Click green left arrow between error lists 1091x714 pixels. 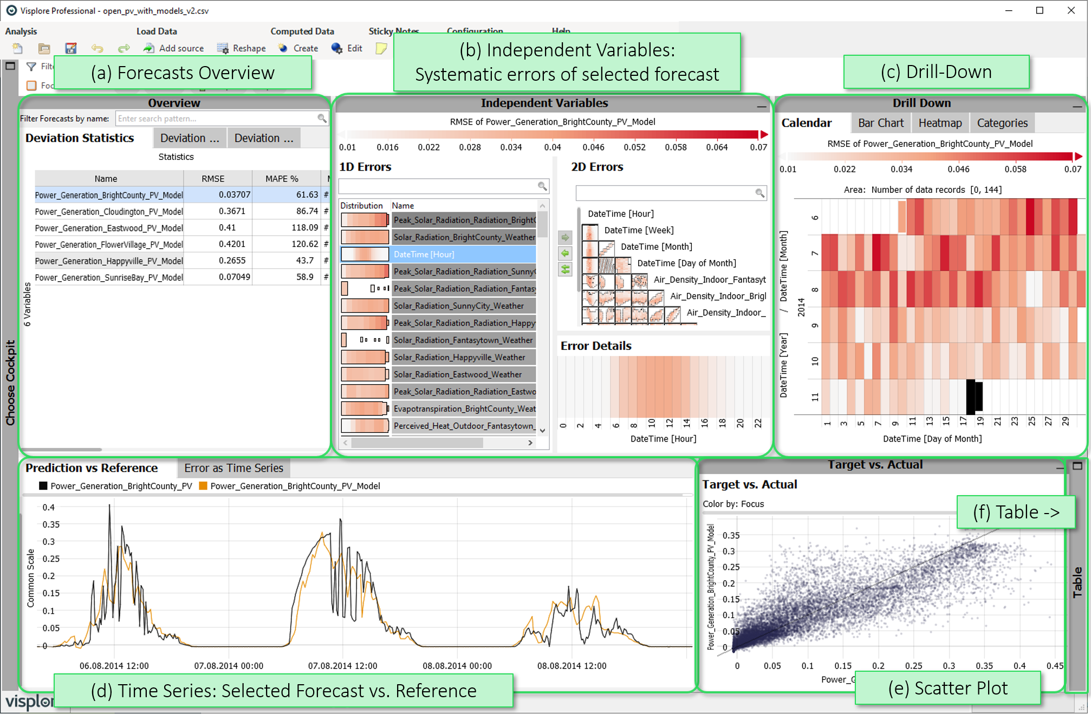click(x=565, y=253)
